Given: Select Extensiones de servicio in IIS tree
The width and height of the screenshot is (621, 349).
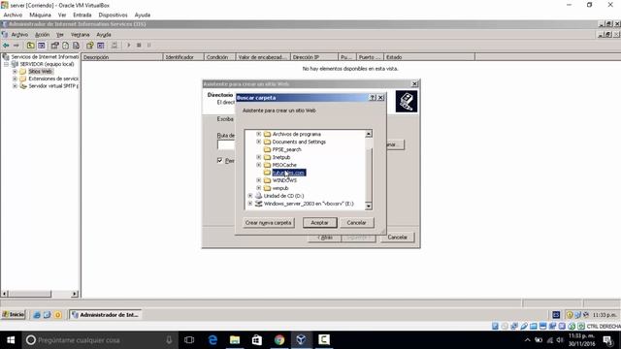Looking at the screenshot, I should point(53,79).
